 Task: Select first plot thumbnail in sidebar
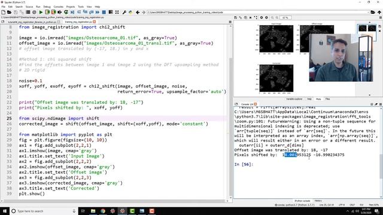(362, 28)
